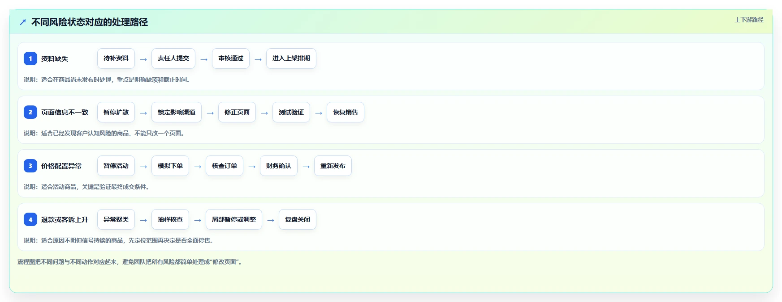Image resolution: width=782 pixels, height=302 pixels.
Task: Click the number 2 badge for 页面信息不一致
Action: click(x=30, y=112)
